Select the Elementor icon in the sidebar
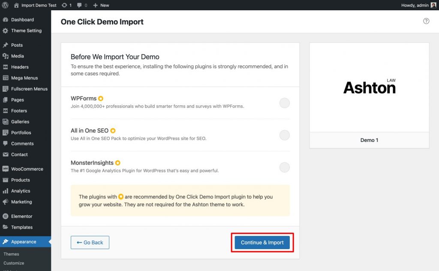439x271 pixels. 6,216
